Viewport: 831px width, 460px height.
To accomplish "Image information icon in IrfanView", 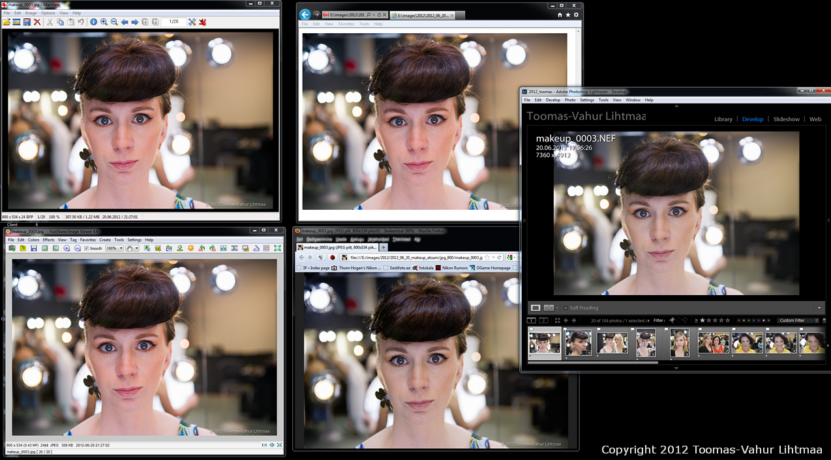I will click(93, 22).
